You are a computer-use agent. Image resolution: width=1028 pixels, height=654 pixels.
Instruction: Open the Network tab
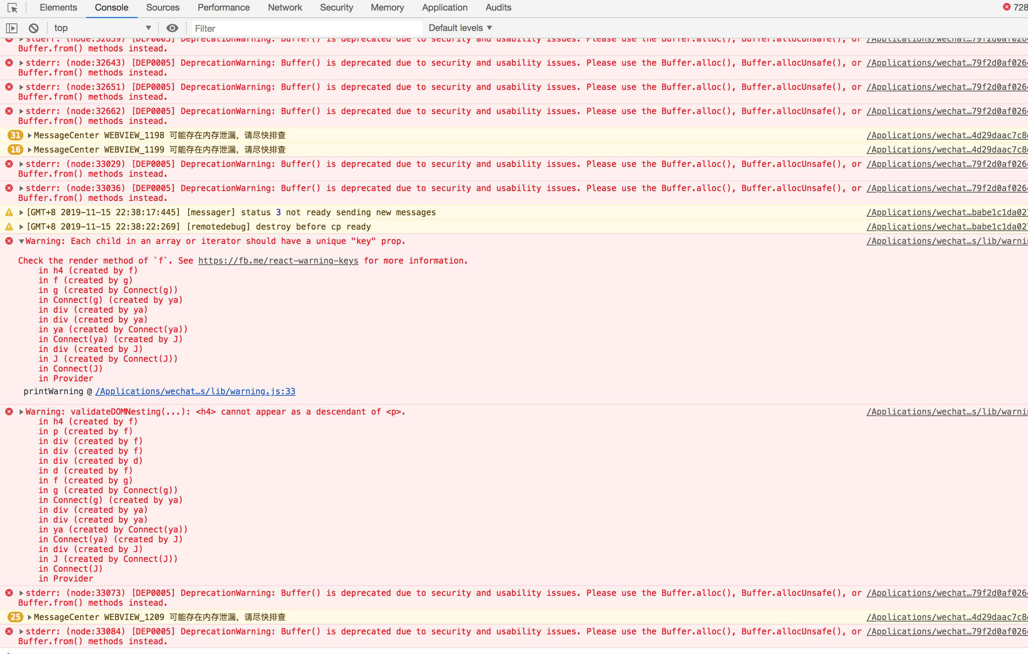(285, 8)
